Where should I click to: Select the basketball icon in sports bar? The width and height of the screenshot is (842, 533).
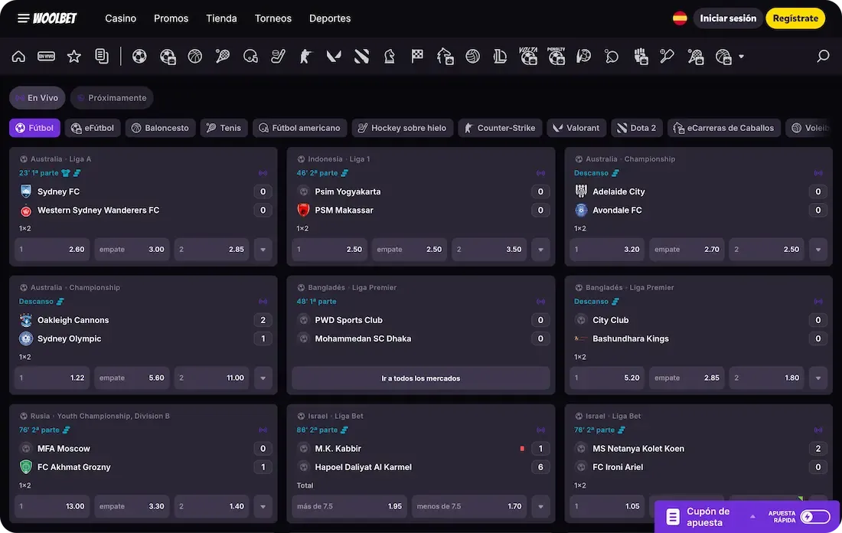tap(195, 56)
